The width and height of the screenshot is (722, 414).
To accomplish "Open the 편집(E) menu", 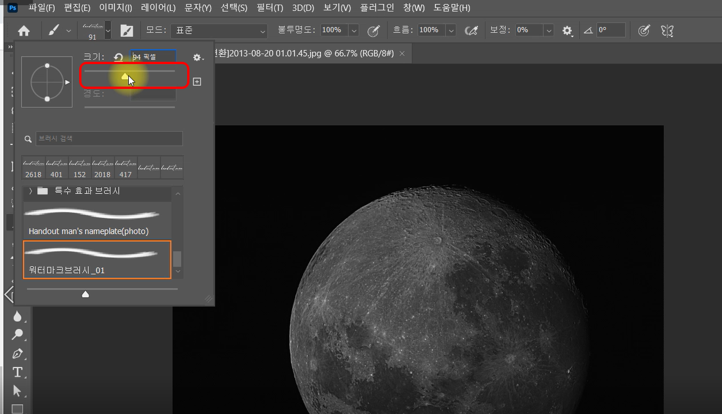I will (77, 8).
